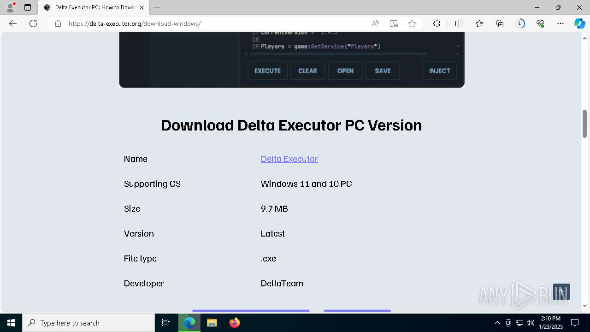590x332 pixels.
Task: Open Immersive Reader in the address bar
Action: [x=394, y=24]
